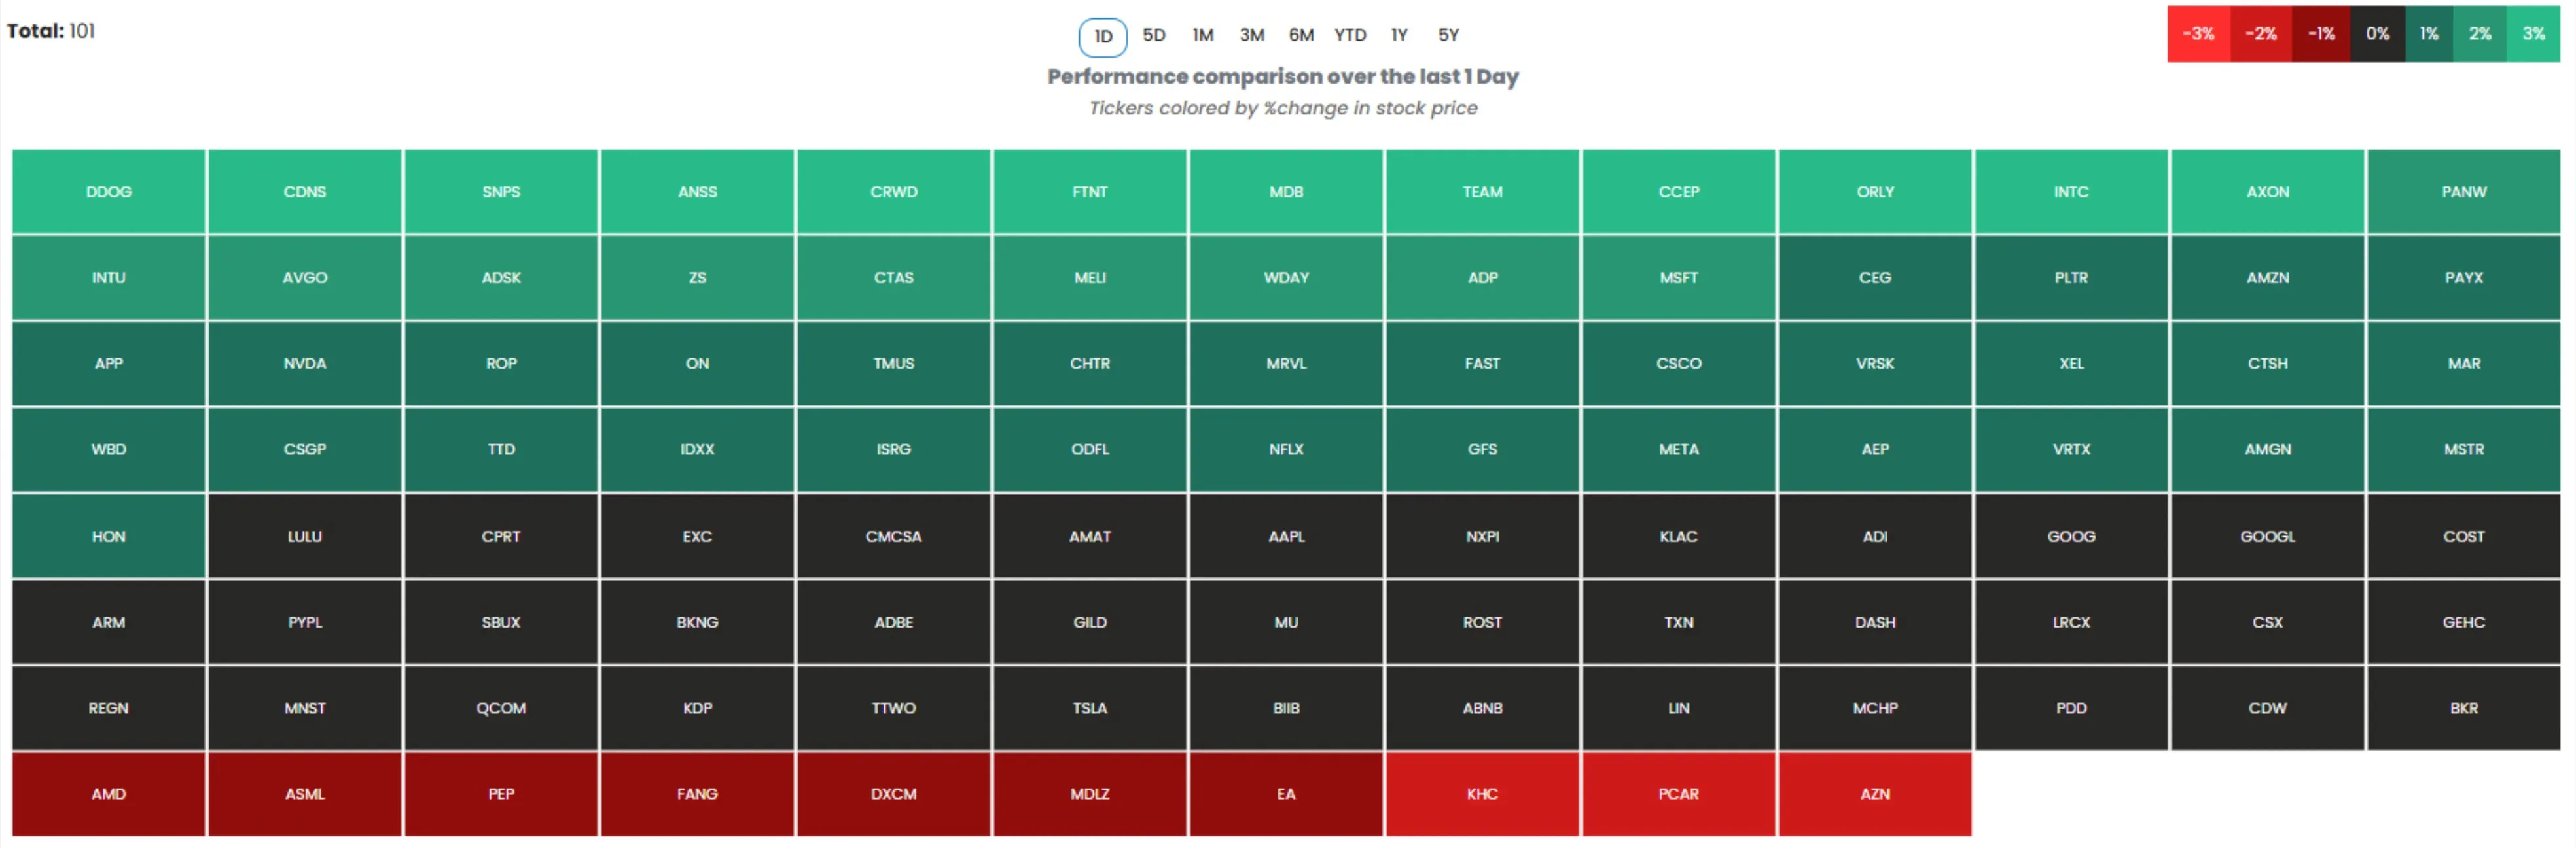The width and height of the screenshot is (2576, 848).
Task: Open the HON ticker tile
Action: tap(109, 536)
